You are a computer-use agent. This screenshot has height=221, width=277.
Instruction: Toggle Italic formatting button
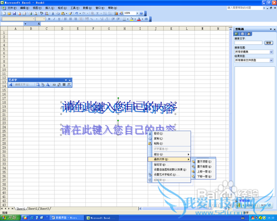(54, 19)
